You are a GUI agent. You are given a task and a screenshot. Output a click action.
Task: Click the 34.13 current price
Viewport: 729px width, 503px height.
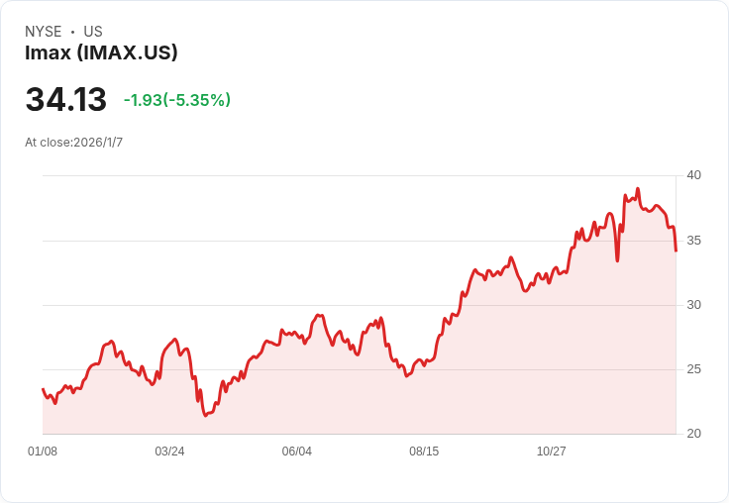point(66,99)
